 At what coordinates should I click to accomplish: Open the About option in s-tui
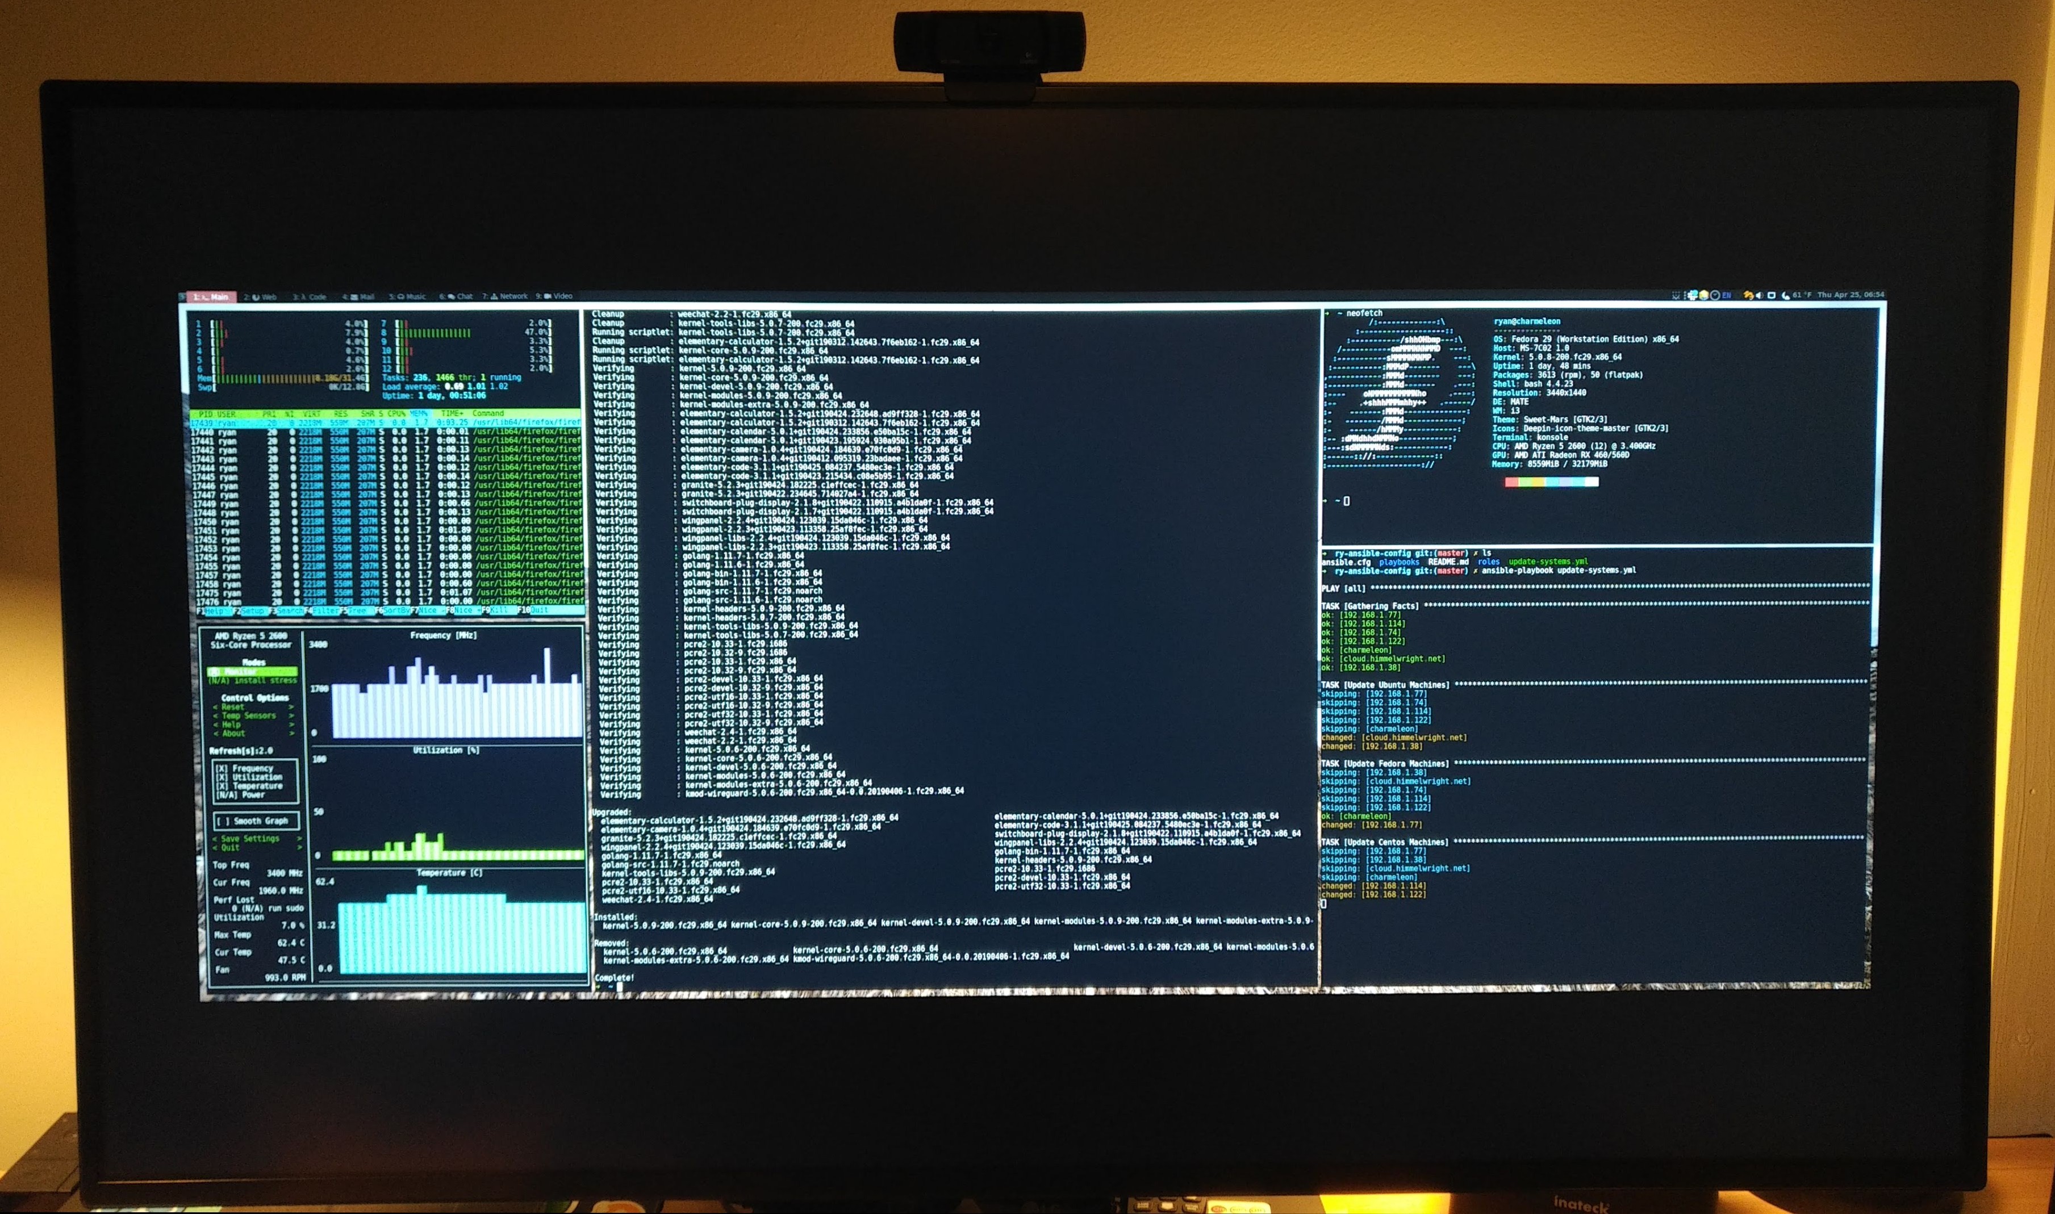[233, 734]
